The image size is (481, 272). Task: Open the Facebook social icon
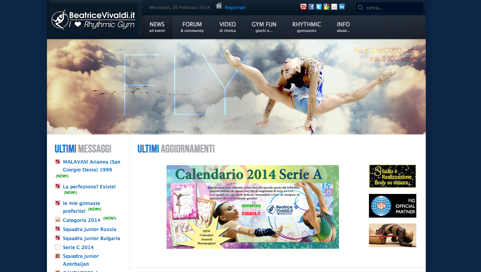[311, 7]
